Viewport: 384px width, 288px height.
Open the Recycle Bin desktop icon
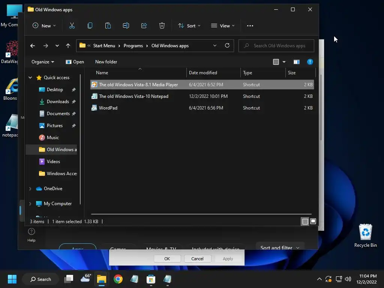(x=365, y=235)
